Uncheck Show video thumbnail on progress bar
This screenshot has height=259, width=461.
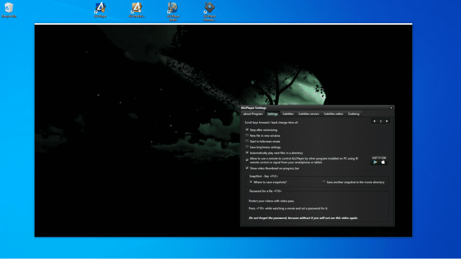[247, 169]
